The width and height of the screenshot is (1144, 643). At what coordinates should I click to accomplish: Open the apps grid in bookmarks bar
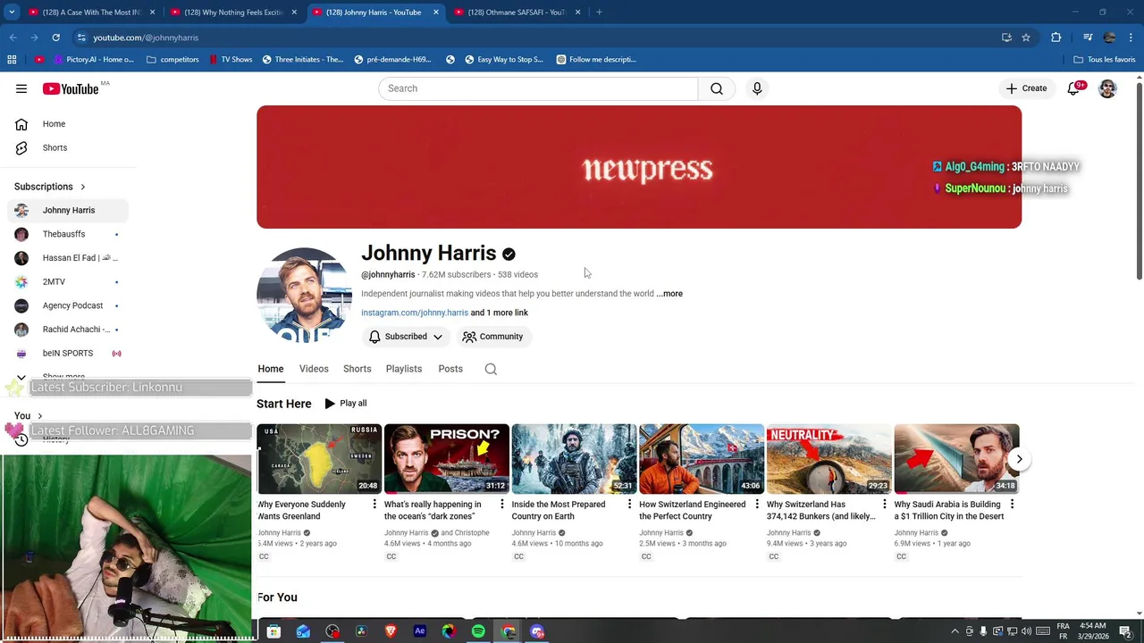coord(12,60)
